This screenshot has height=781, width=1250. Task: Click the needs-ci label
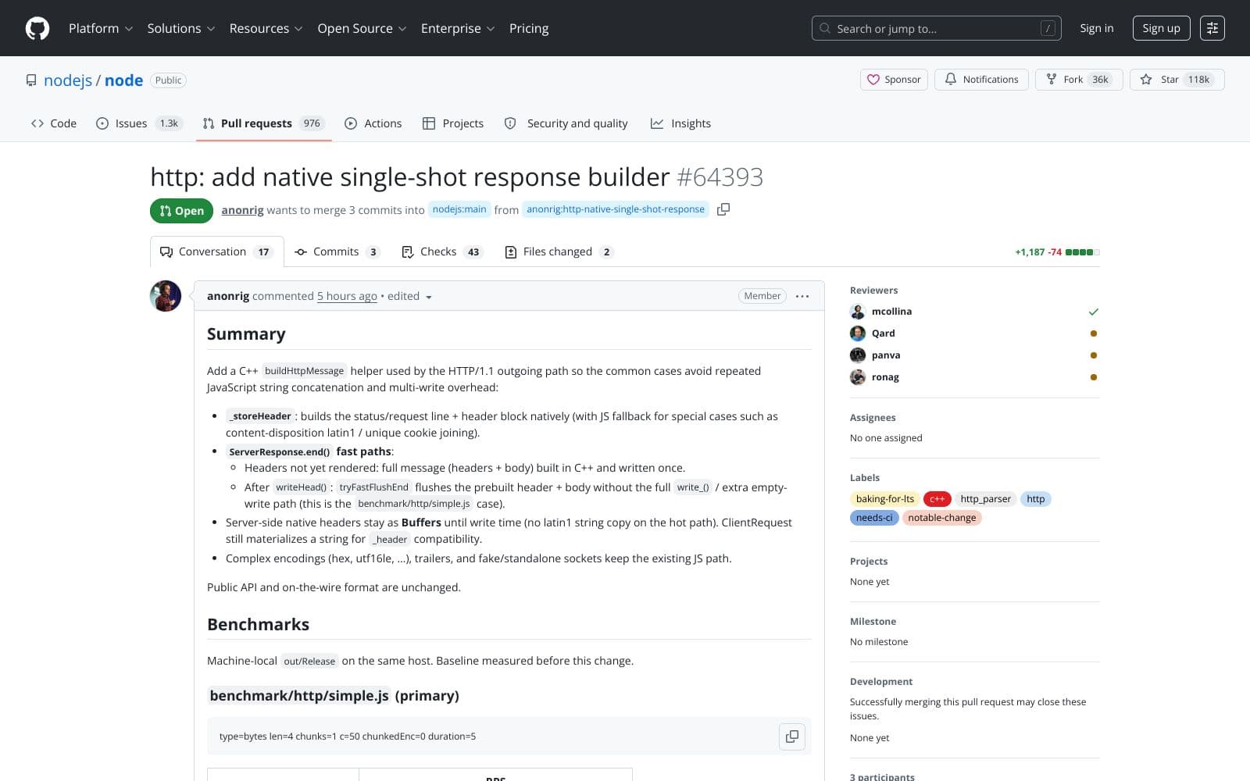point(874,518)
